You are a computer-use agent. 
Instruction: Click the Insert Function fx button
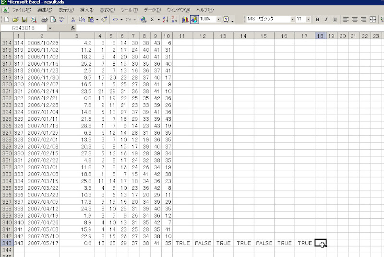pyautogui.click(x=73, y=28)
